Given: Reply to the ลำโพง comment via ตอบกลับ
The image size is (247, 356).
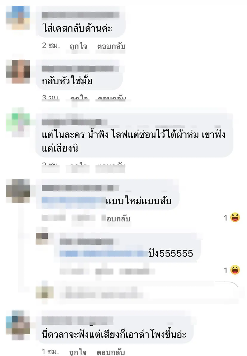Looking at the screenshot, I should [x=111, y=352].
